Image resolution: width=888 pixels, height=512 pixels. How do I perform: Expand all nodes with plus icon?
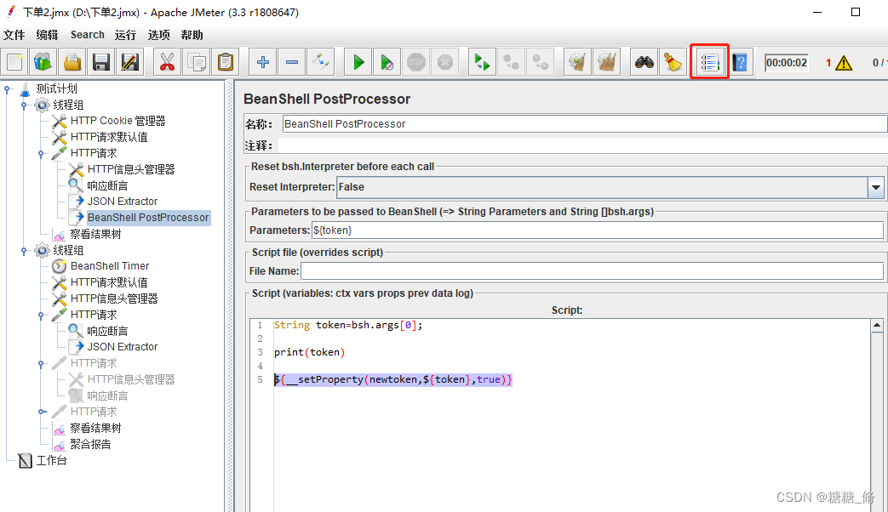click(x=263, y=62)
